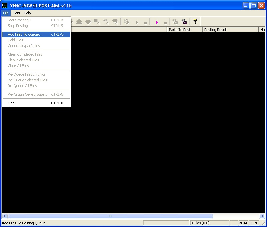Click the SCRL status bar indicator
267x227 pixels.
(254, 223)
